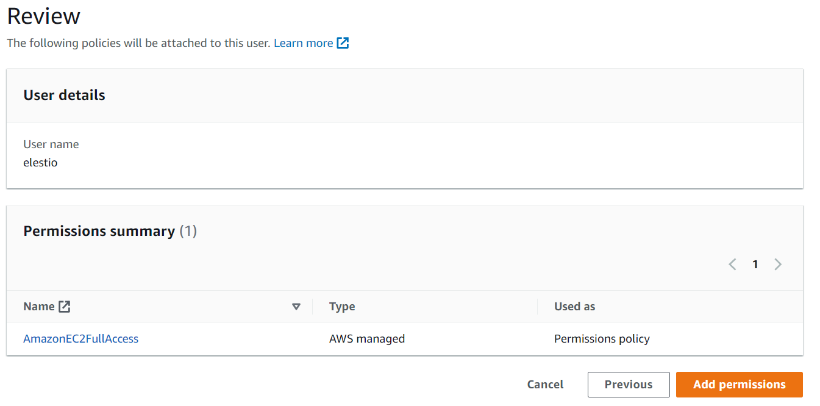The height and width of the screenshot is (406, 820).
Task: Click the Review page title
Action: (x=43, y=16)
